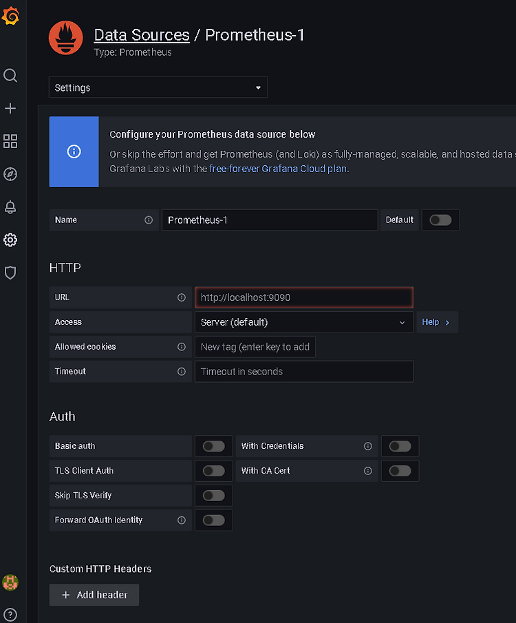This screenshot has height=623, width=516.
Task: Open the Dashboards grid icon
Action: 10,141
